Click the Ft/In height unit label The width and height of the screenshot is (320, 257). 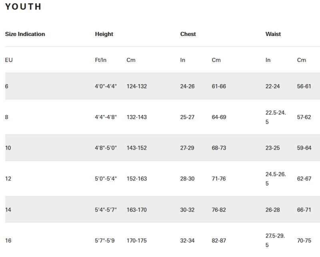101,60
